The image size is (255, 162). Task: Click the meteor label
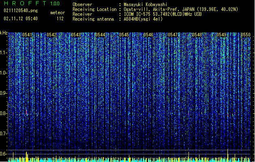[58, 13]
